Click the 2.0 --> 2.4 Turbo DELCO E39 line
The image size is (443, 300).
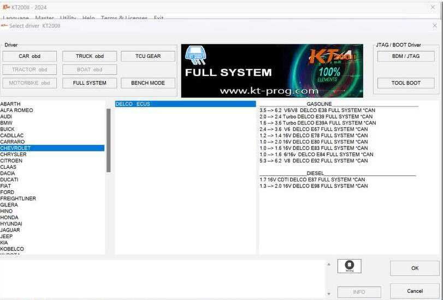tap(316, 116)
